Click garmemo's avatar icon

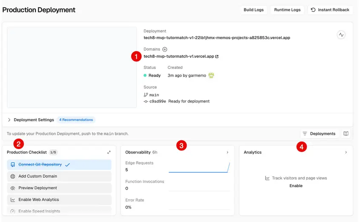click(211, 75)
